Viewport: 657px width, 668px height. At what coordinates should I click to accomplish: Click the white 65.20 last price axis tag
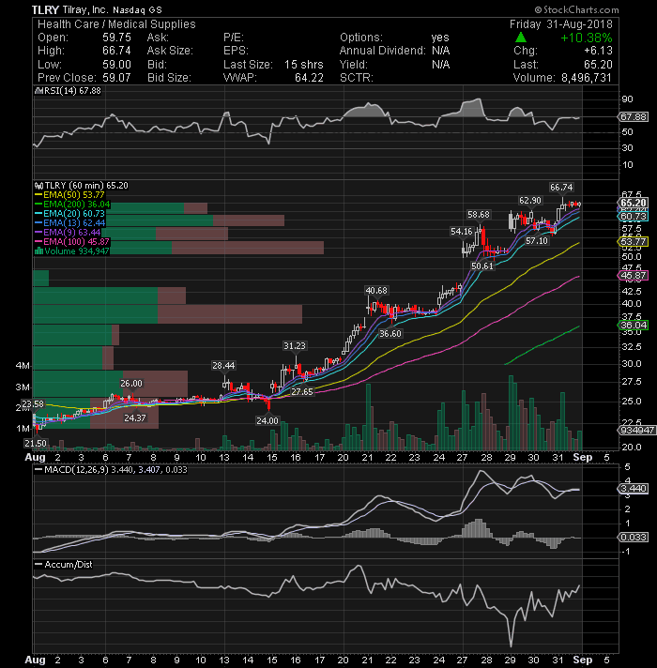[634, 203]
